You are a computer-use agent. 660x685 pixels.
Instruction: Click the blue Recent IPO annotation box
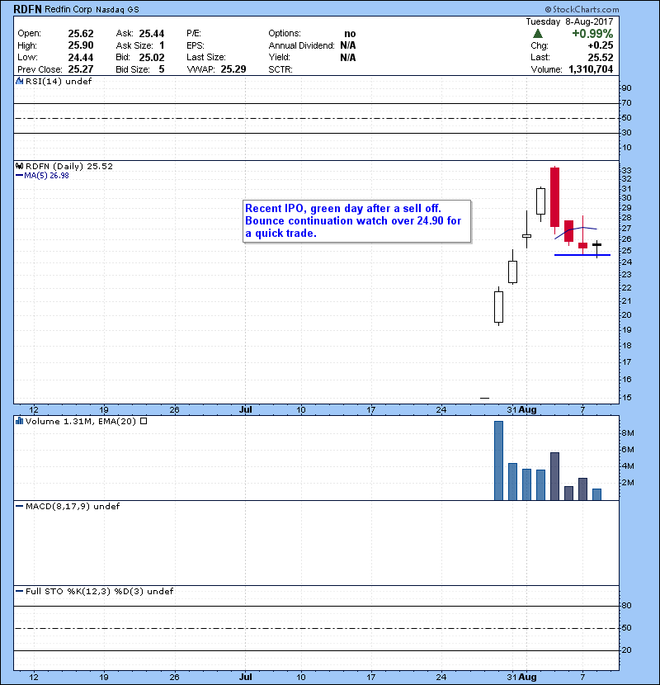point(357,221)
